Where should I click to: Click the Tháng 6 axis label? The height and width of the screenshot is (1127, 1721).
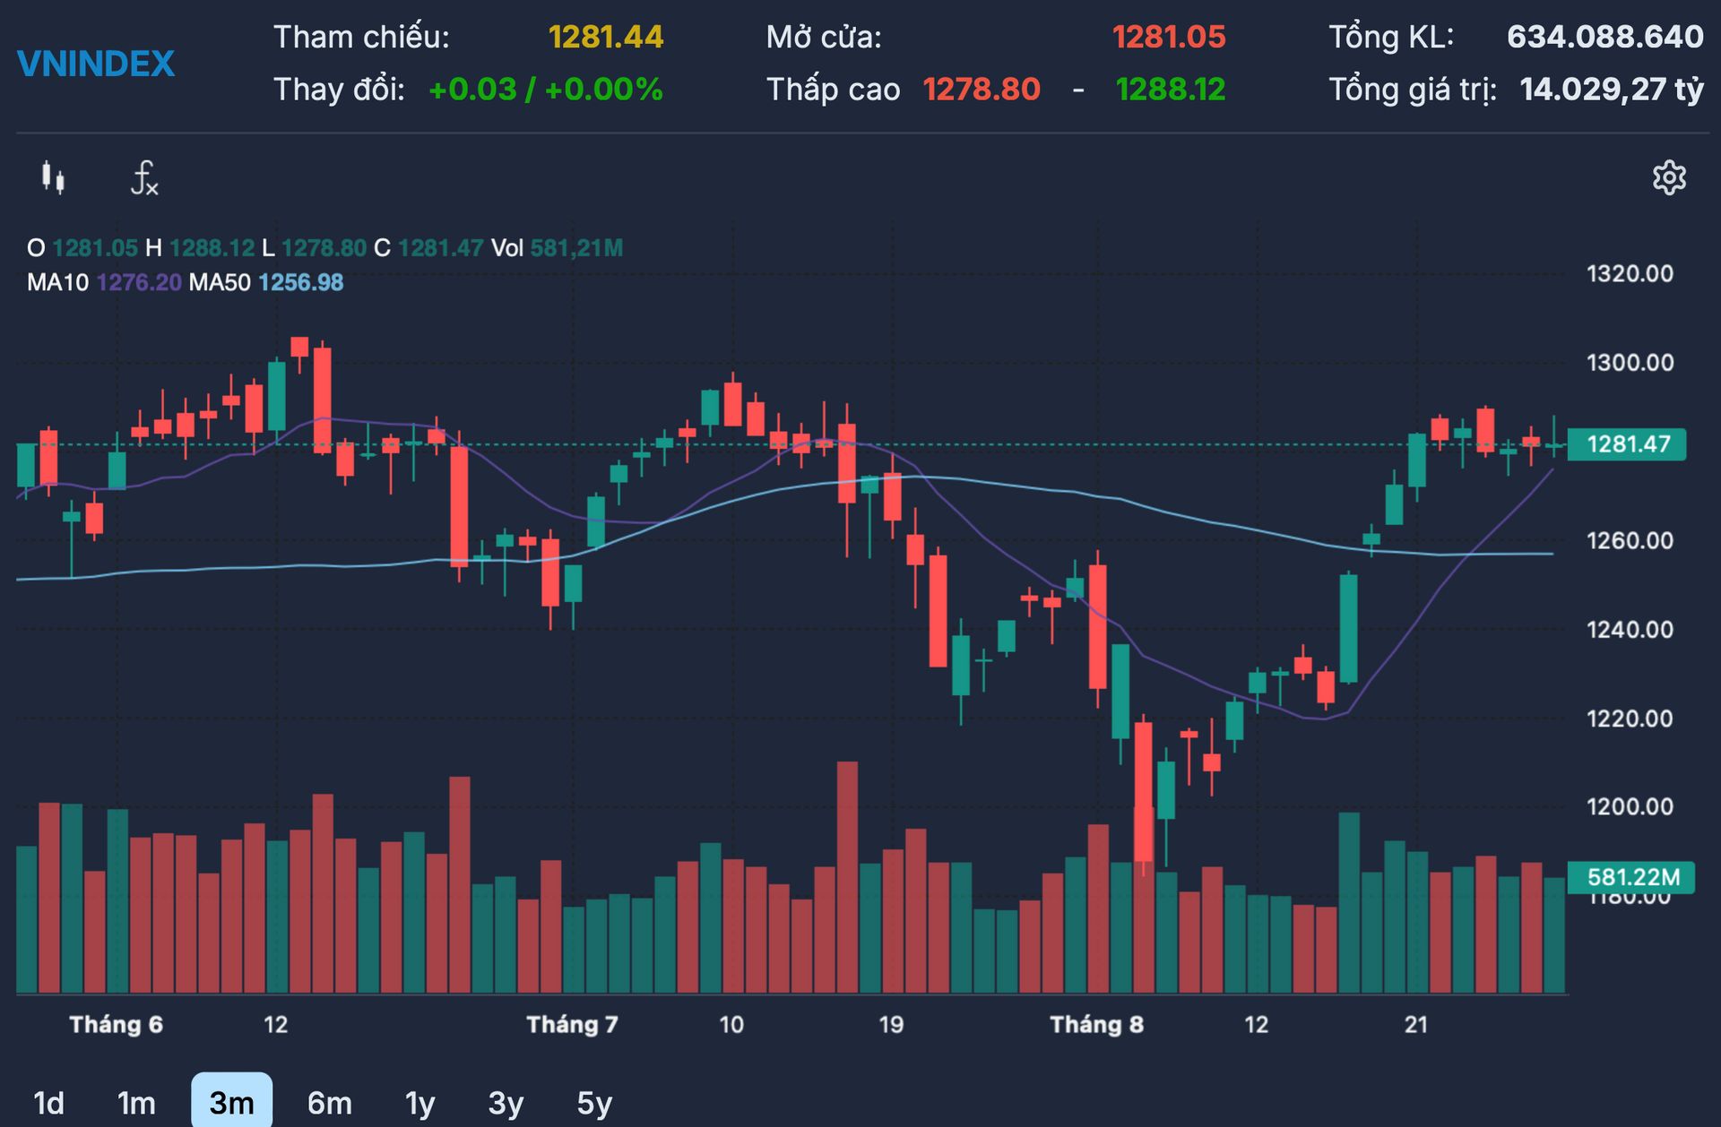tap(117, 1024)
